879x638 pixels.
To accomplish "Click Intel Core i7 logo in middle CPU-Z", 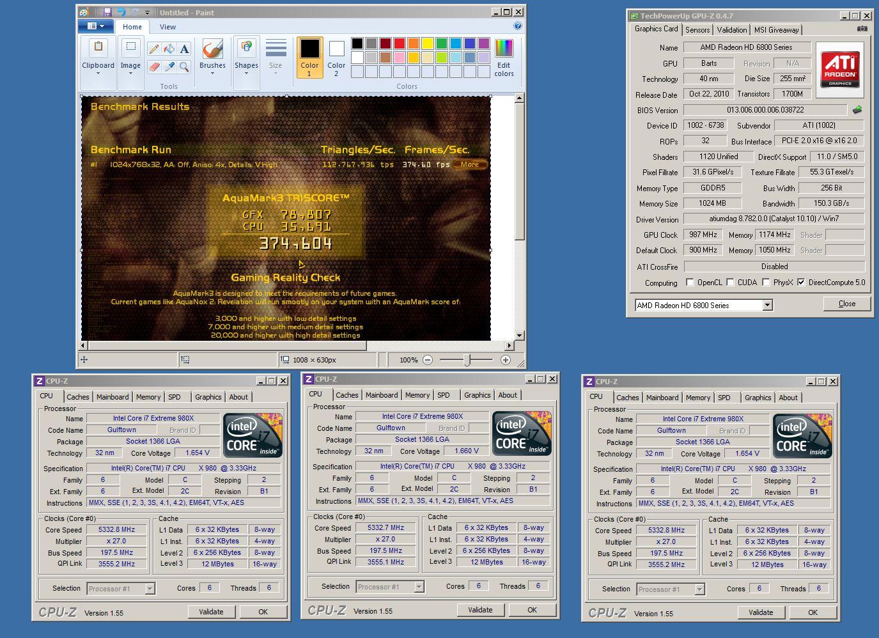I will 522,433.
